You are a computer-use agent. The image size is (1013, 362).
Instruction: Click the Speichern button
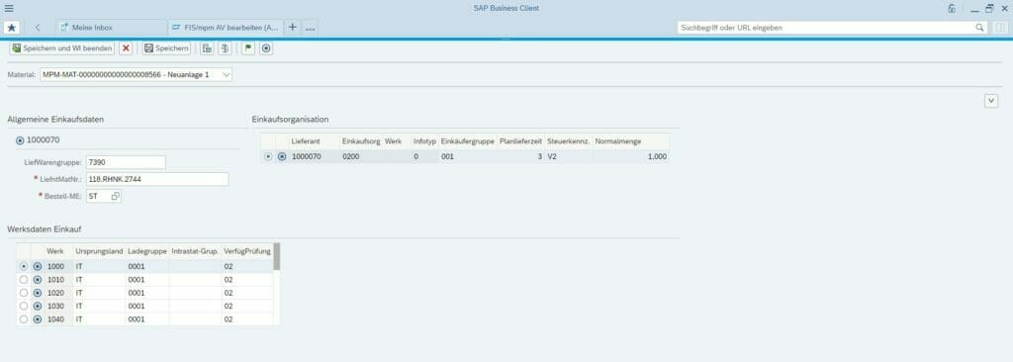(x=166, y=48)
